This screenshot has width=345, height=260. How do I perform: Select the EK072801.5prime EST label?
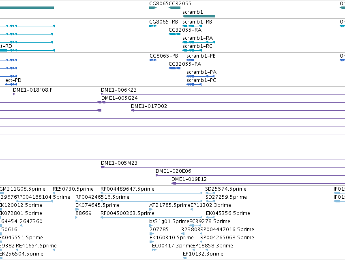[21, 213]
